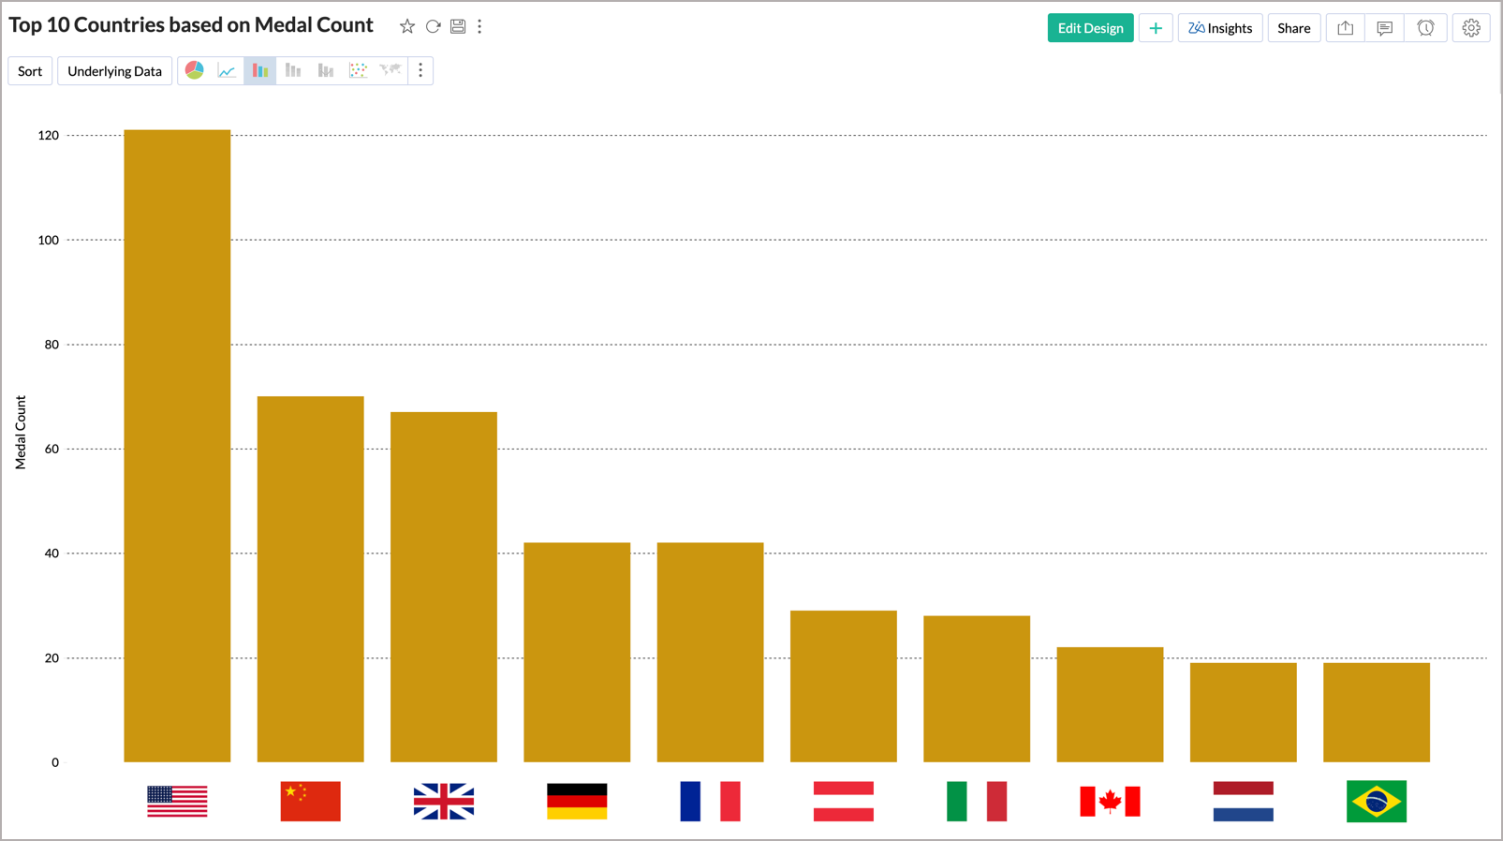Click the Share button
Viewport: 1503px width, 841px height.
pyautogui.click(x=1294, y=28)
